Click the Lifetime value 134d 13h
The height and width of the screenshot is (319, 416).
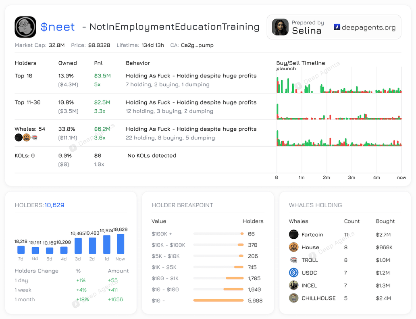[x=153, y=45]
